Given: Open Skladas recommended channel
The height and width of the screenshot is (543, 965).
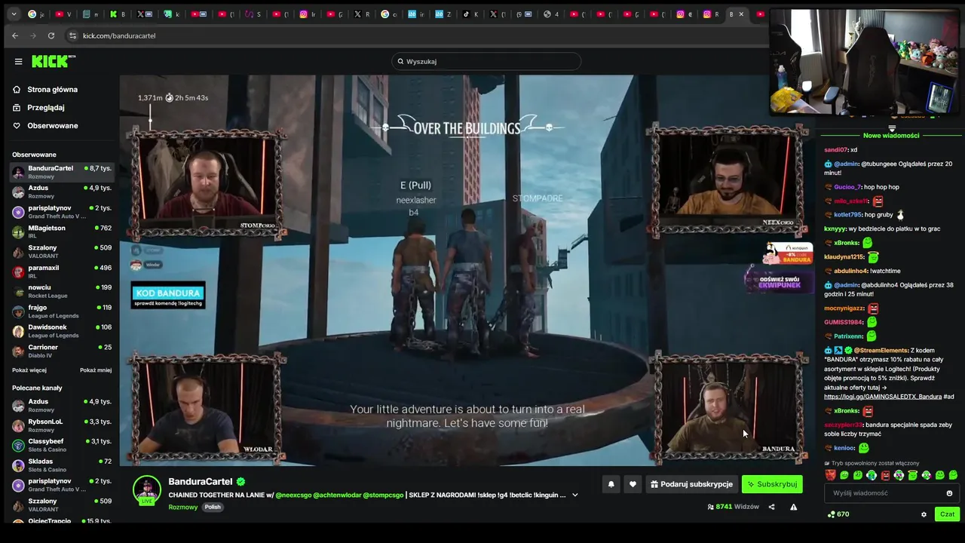Looking at the screenshot, I should [x=62, y=465].
